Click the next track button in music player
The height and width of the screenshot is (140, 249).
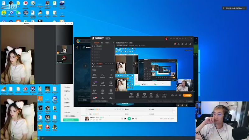(133, 119)
